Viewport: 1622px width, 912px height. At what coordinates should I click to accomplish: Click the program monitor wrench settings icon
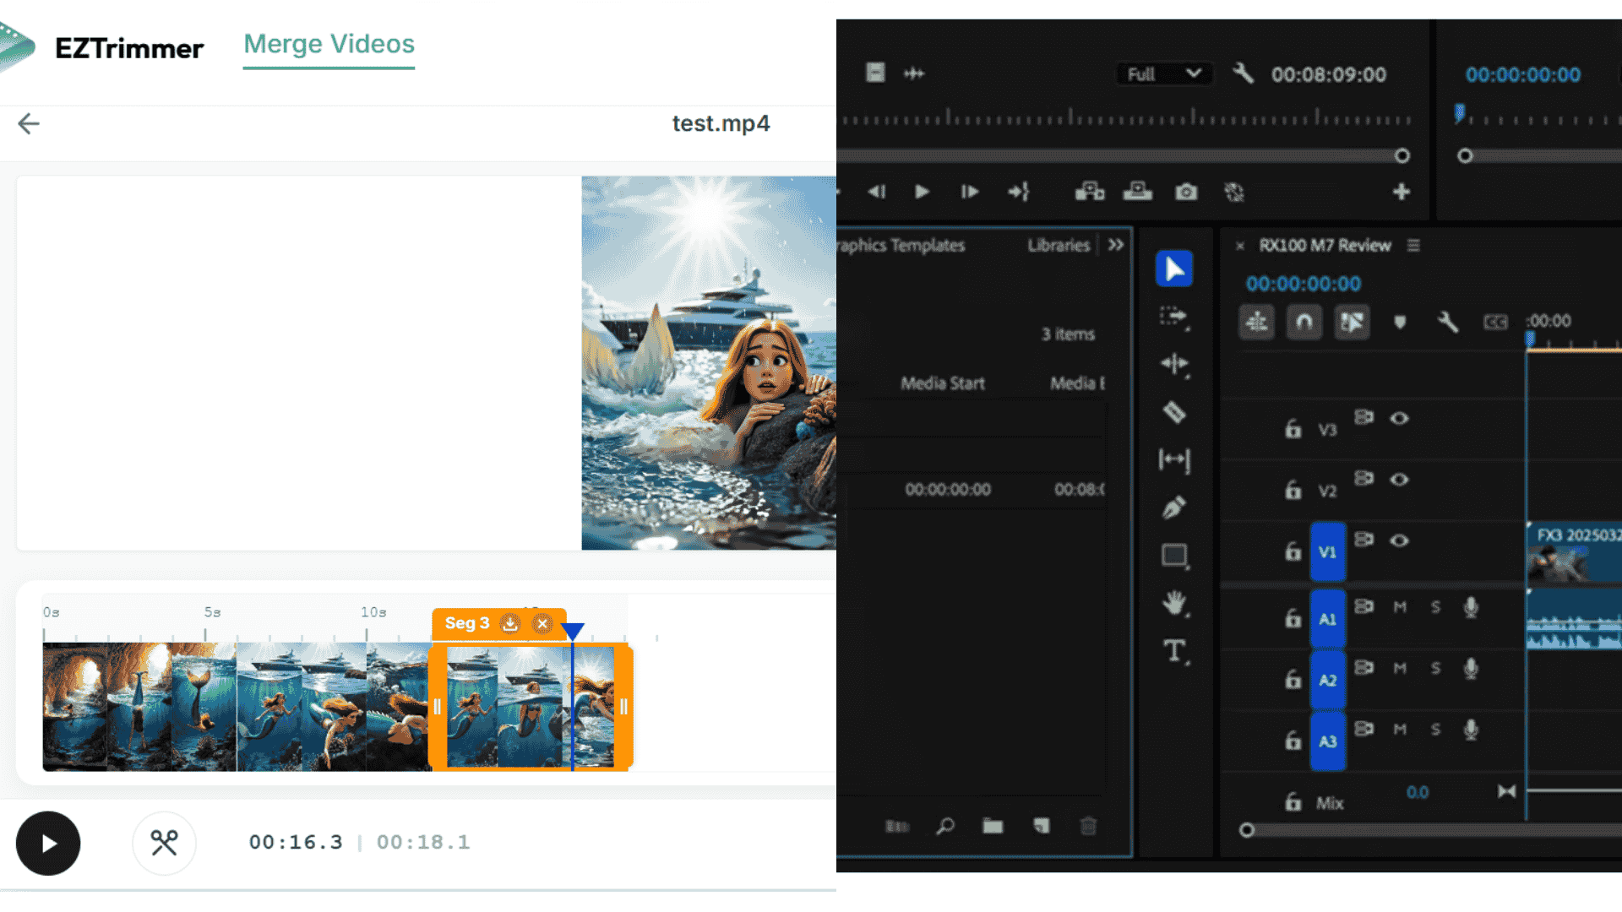pos(1243,73)
